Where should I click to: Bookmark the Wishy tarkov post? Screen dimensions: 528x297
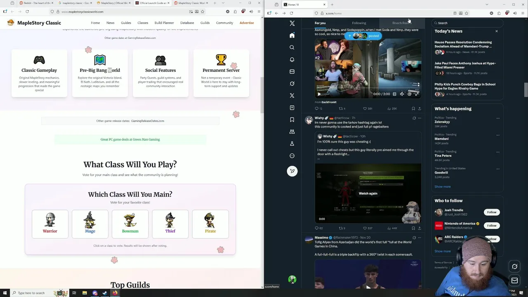413,228
